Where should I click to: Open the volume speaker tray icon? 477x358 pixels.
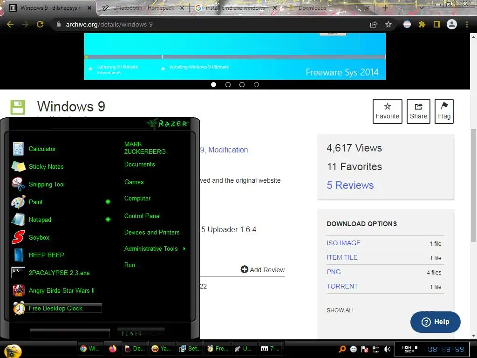click(387, 349)
